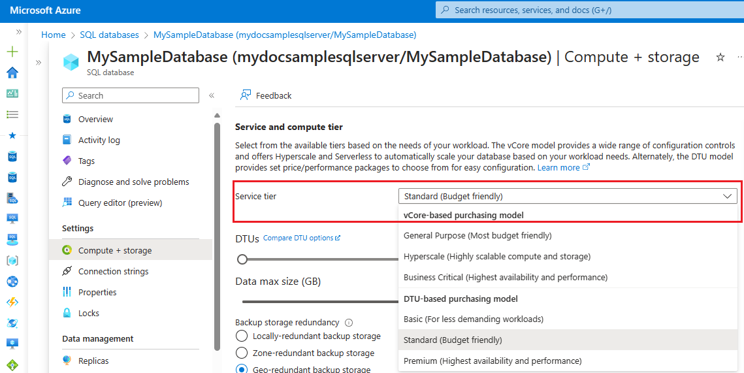Click the Connection strings plug icon
744x373 pixels.
click(67, 271)
